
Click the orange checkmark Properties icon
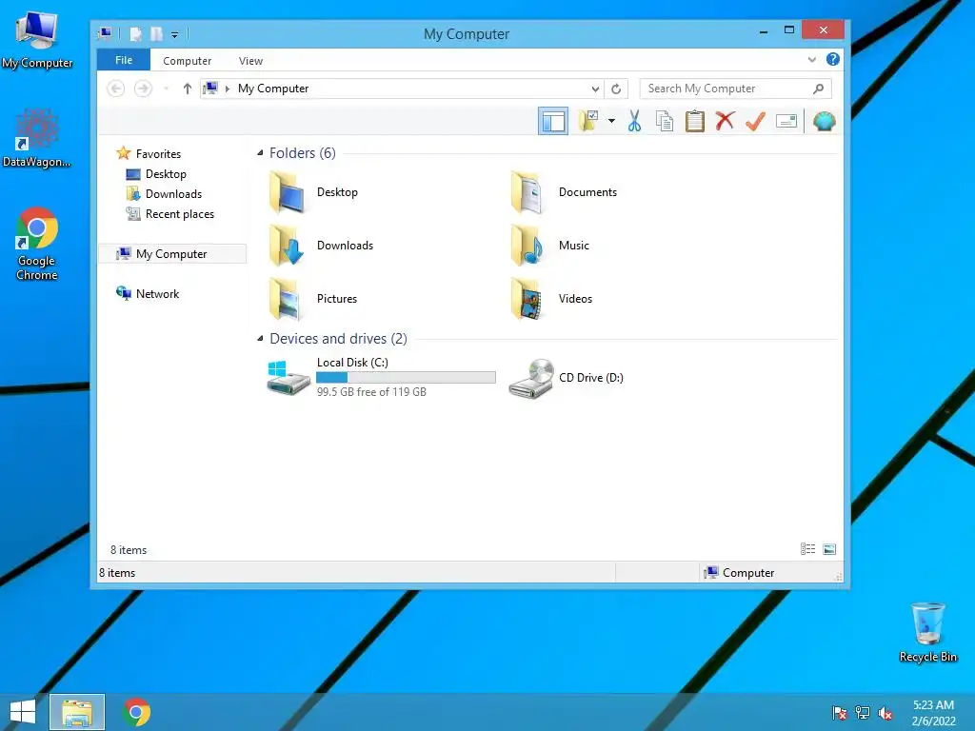pyautogui.click(x=755, y=121)
